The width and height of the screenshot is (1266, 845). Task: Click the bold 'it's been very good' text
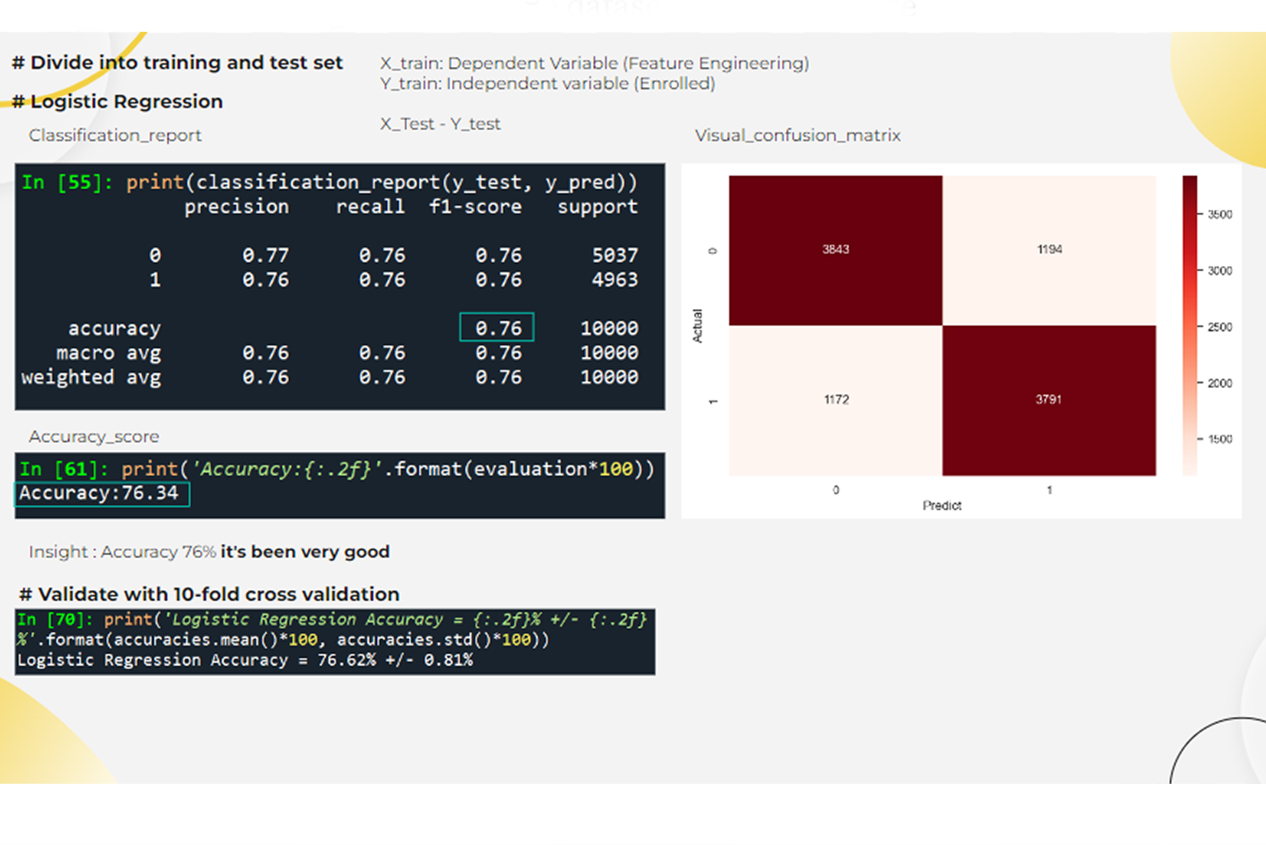(305, 552)
